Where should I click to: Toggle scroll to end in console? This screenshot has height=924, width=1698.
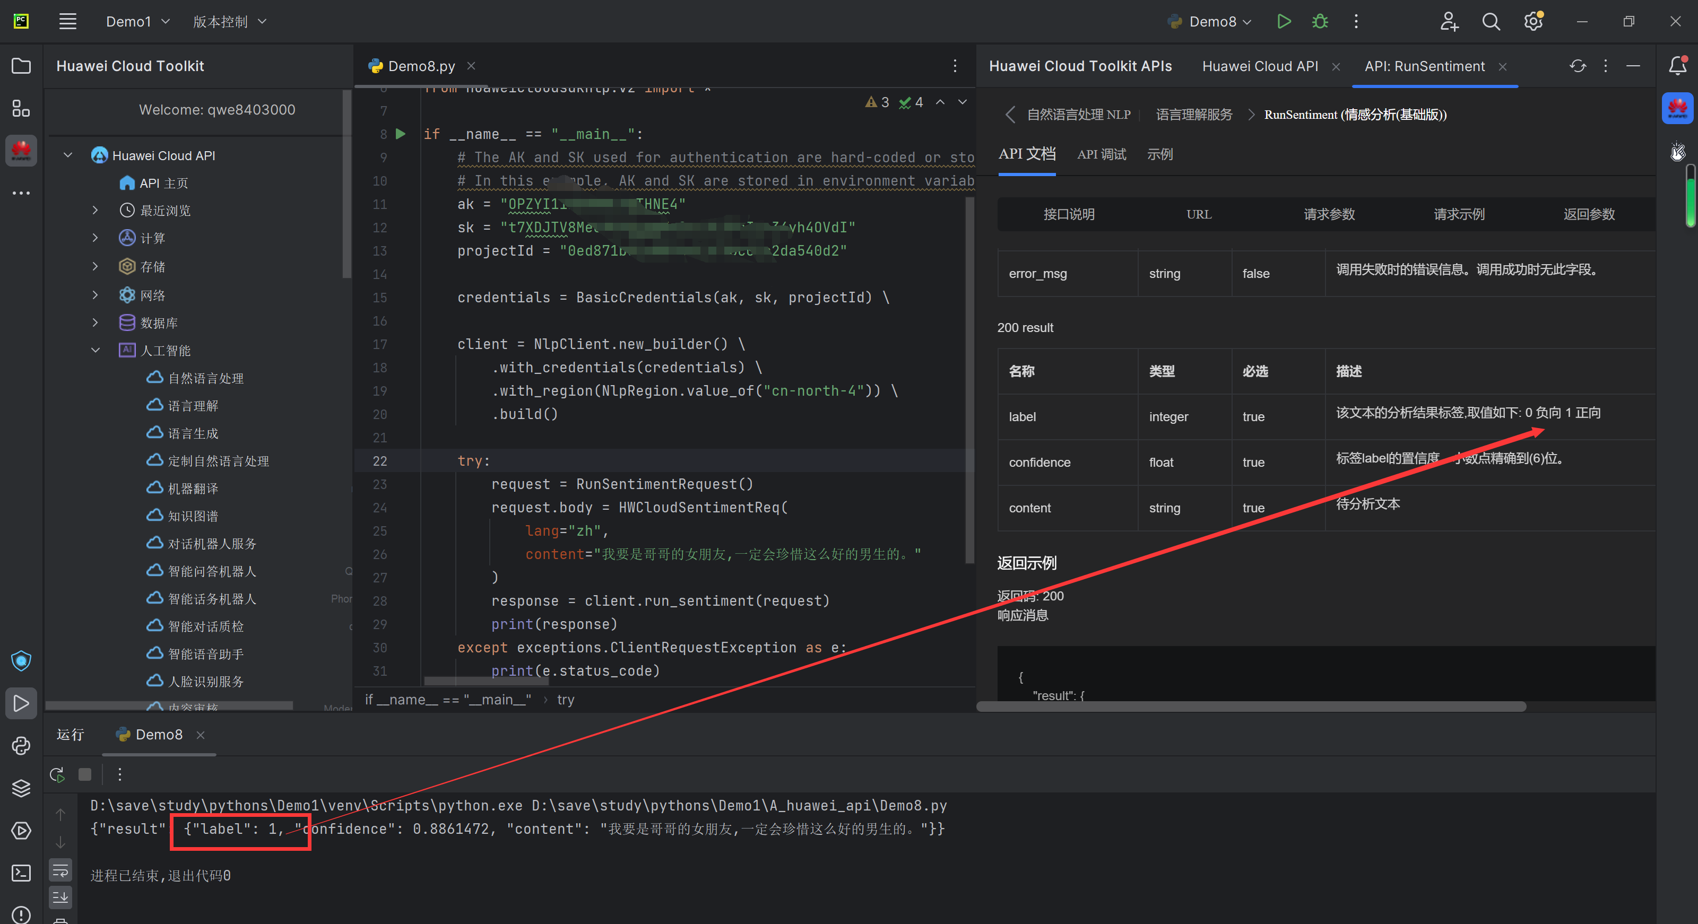[60, 896]
